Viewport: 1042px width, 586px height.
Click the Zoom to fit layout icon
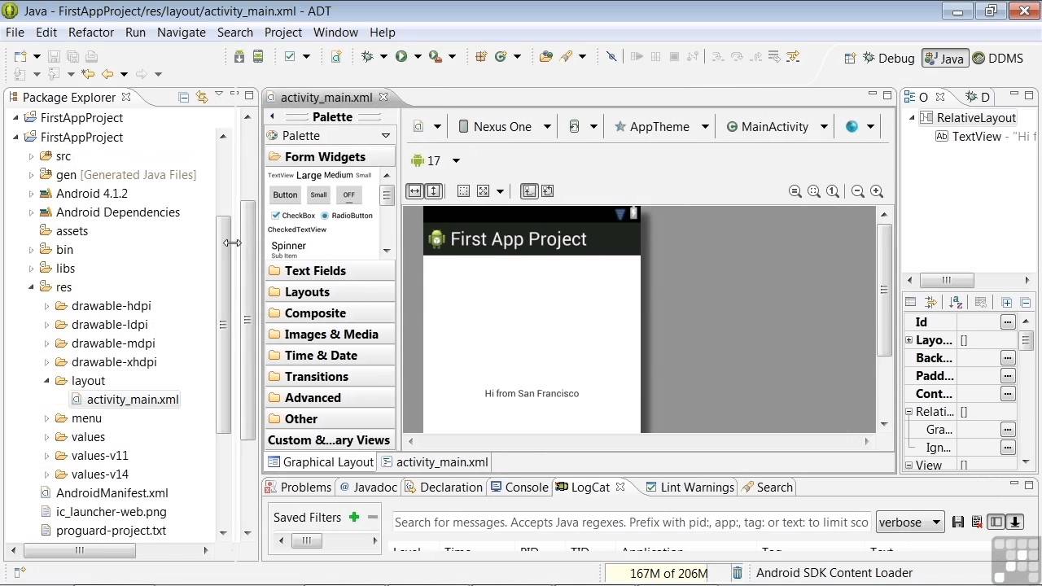pyautogui.click(x=814, y=191)
